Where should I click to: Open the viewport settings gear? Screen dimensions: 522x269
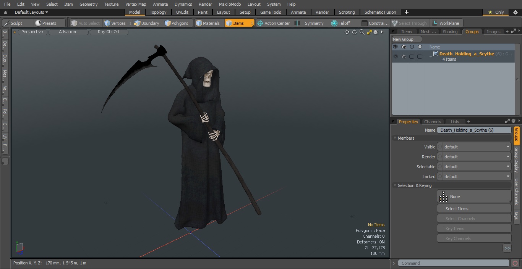376,32
